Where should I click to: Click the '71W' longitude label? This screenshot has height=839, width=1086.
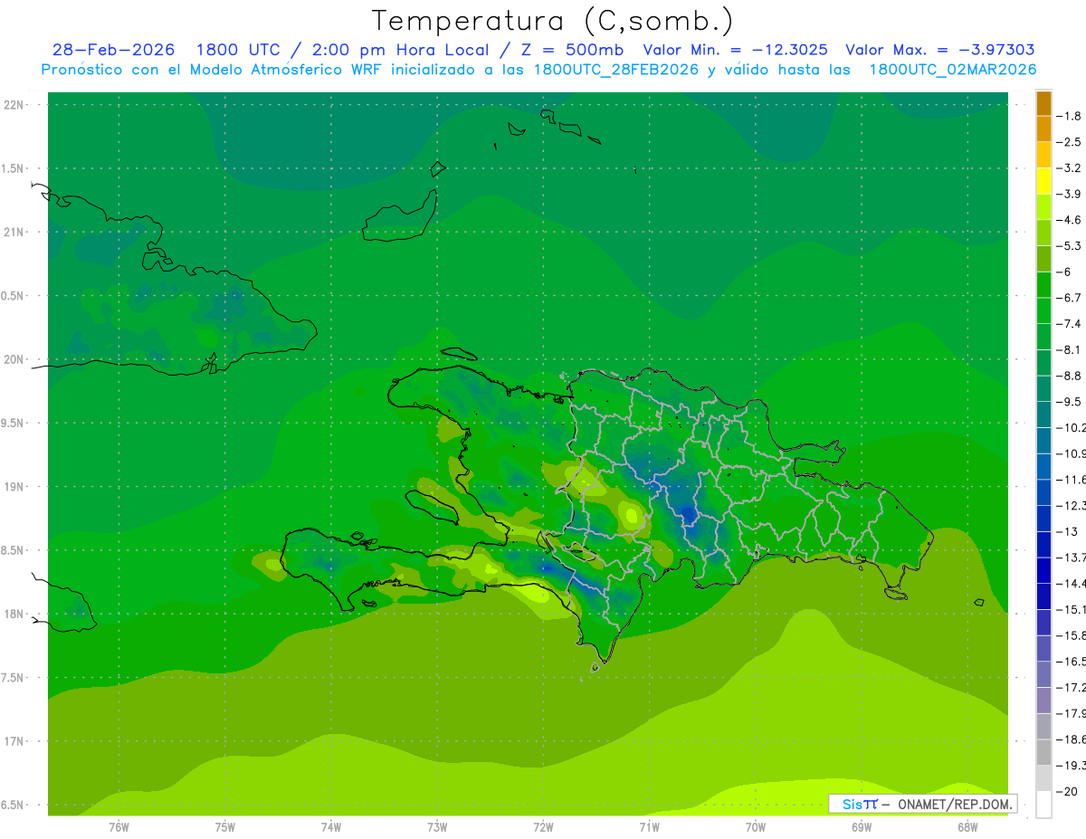649,827
